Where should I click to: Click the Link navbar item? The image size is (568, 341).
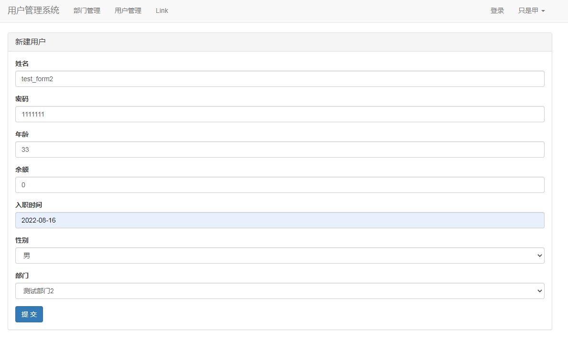[162, 11]
